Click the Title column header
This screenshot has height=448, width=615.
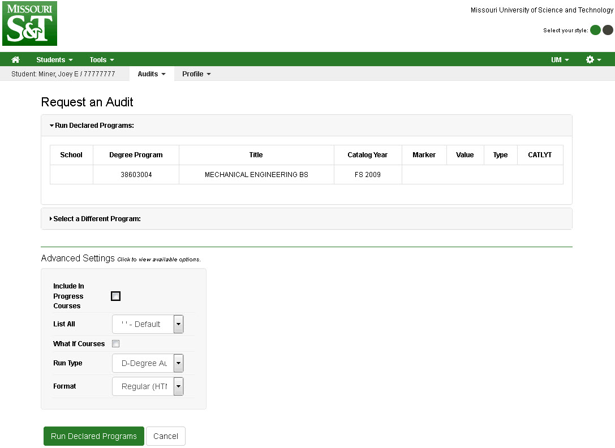(x=256, y=155)
